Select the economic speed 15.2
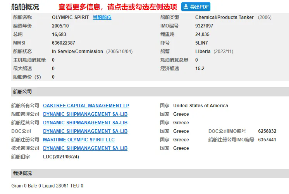The image size is (289, 194). click(x=200, y=69)
